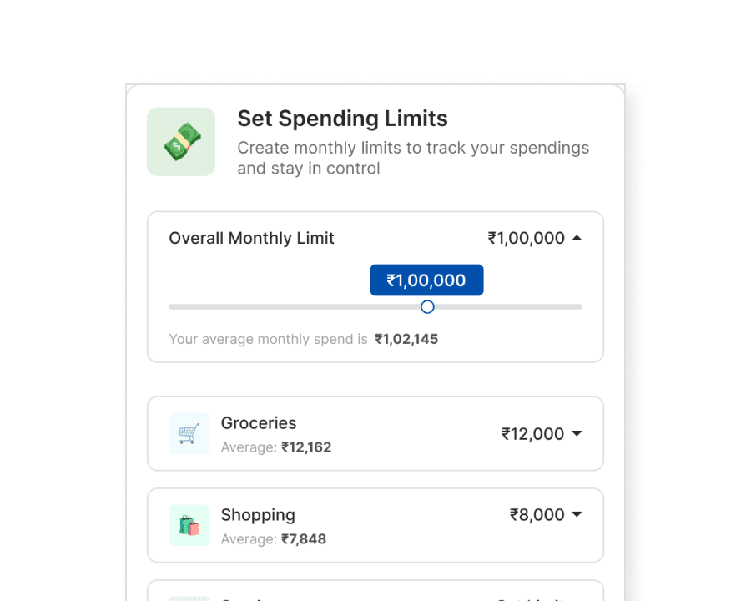Click the Shopping average ₹7,848 text
This screenshot has width=751, height=601.
[x=303, y=539]
